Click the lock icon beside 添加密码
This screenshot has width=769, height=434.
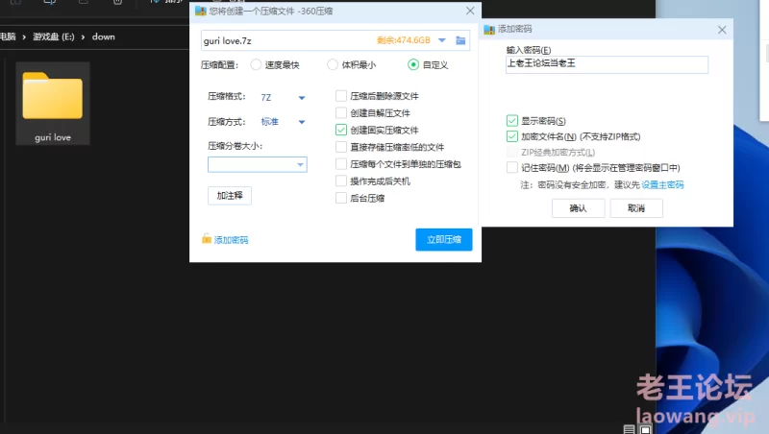[207, 240]
